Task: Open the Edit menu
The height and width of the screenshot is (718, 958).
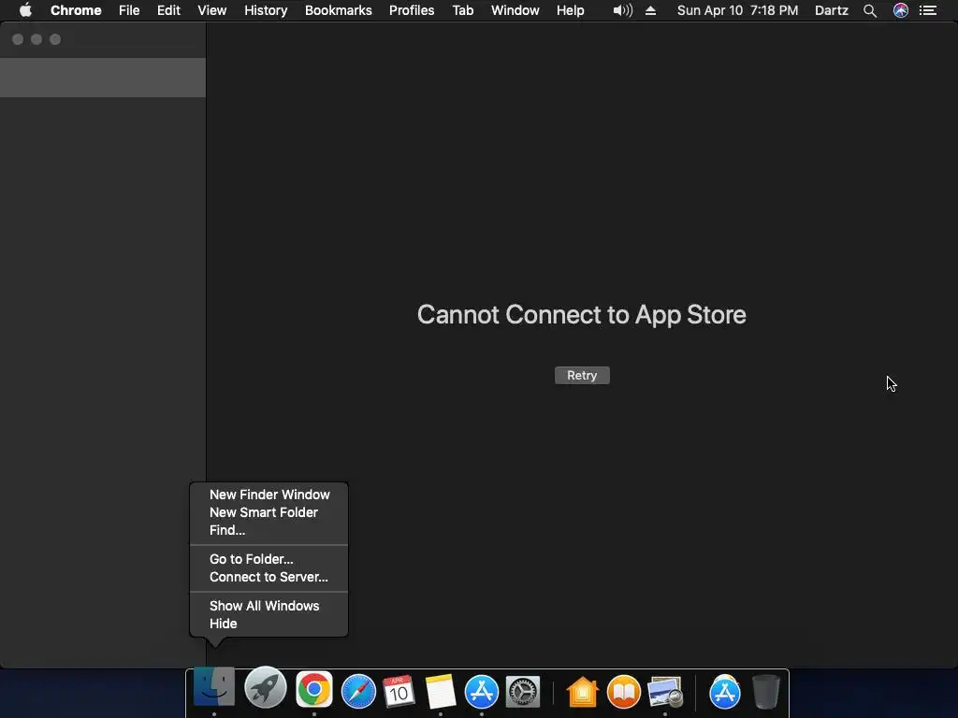Action: pos(168,10)
